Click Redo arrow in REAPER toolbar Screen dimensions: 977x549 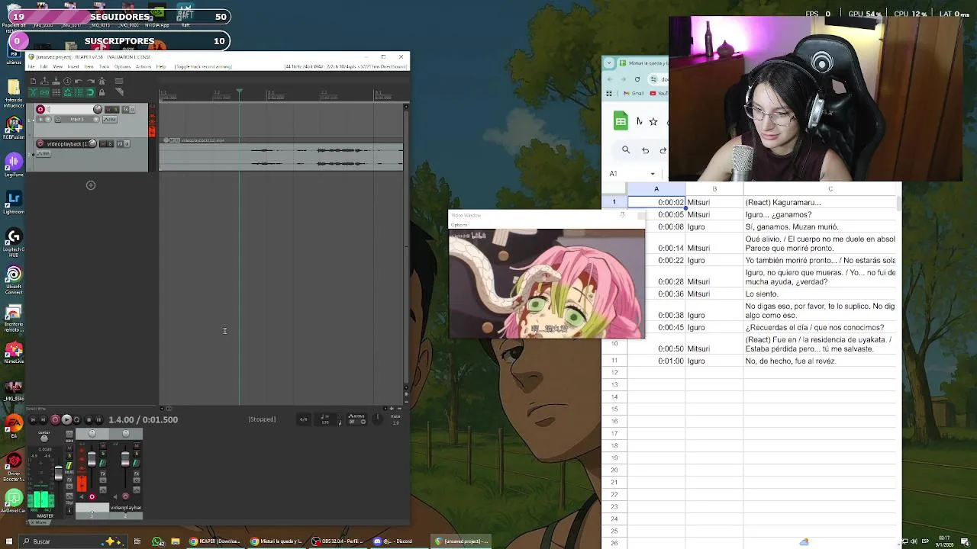coord(91,81)
